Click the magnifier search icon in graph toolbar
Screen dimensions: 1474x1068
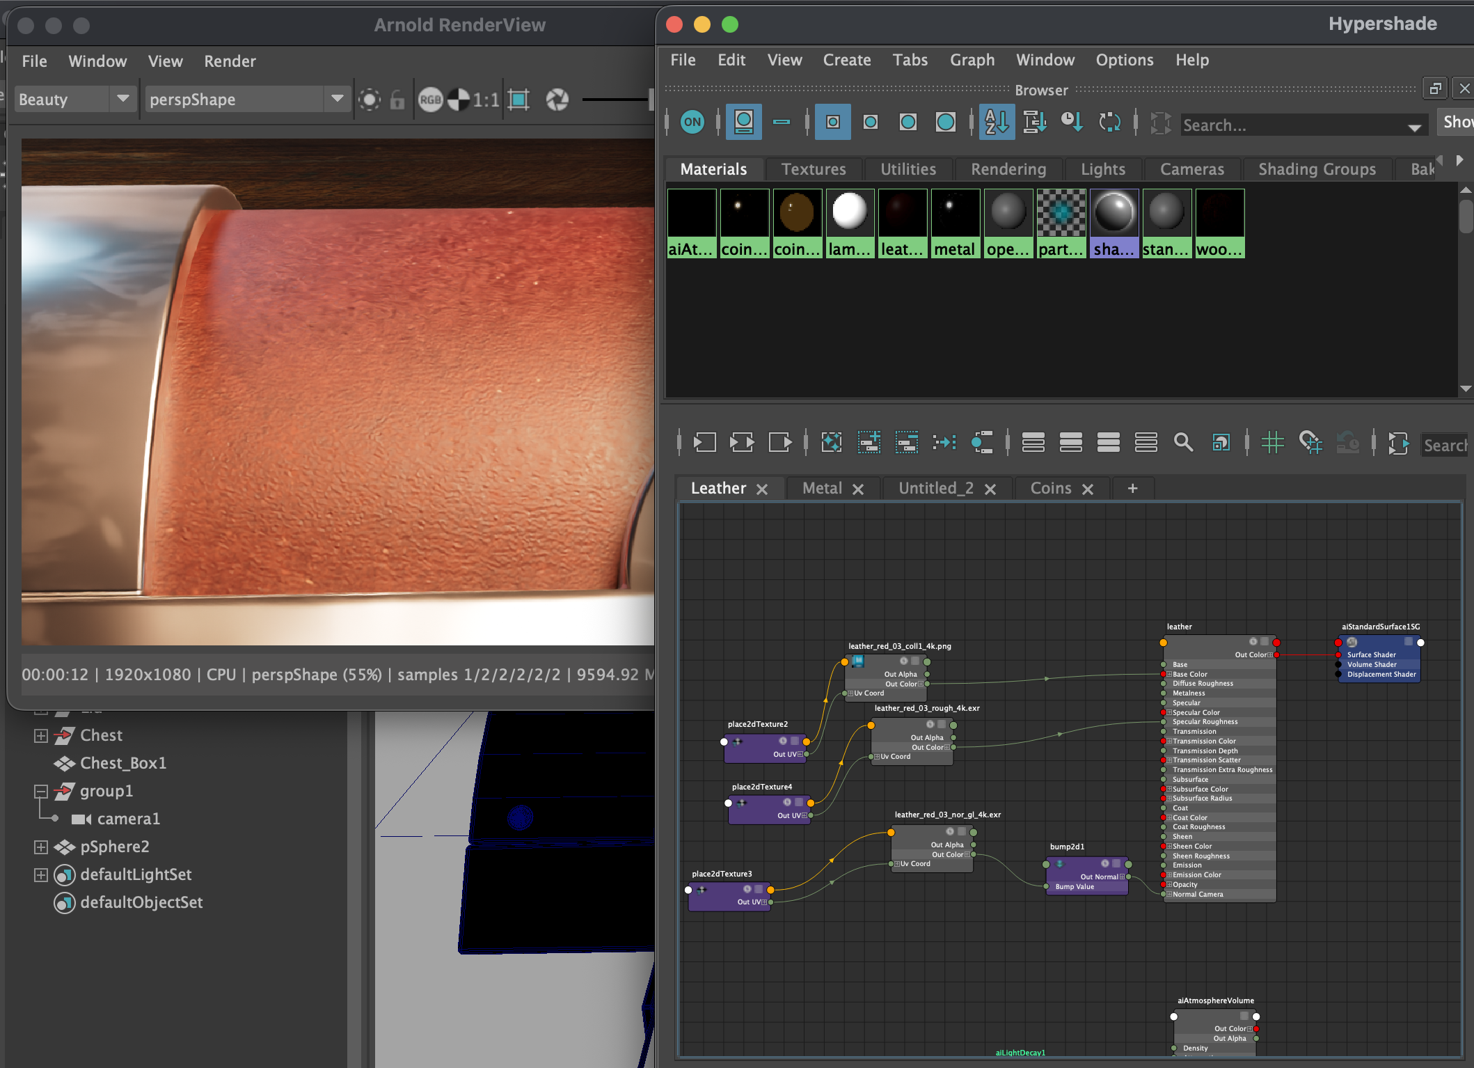point(1183,442)
